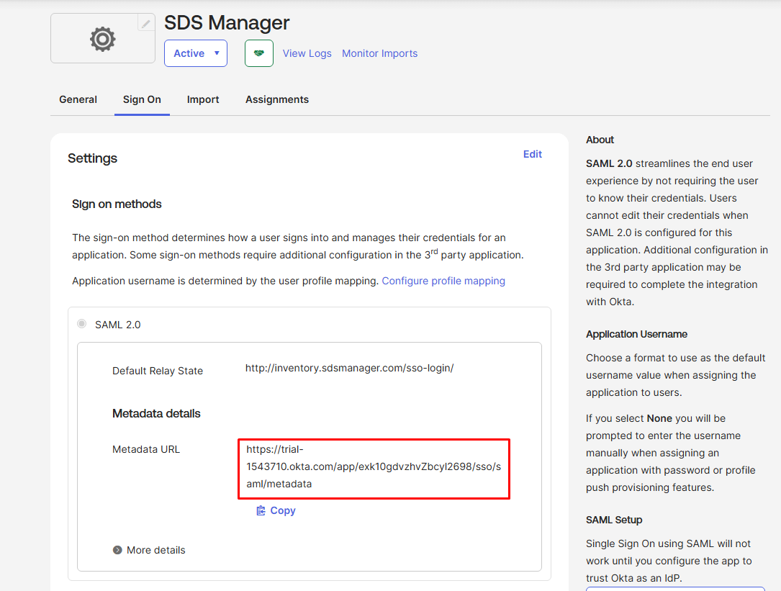Select the SAML 2.0 radio button
781x591 pixels.
(x=81, y=324)
